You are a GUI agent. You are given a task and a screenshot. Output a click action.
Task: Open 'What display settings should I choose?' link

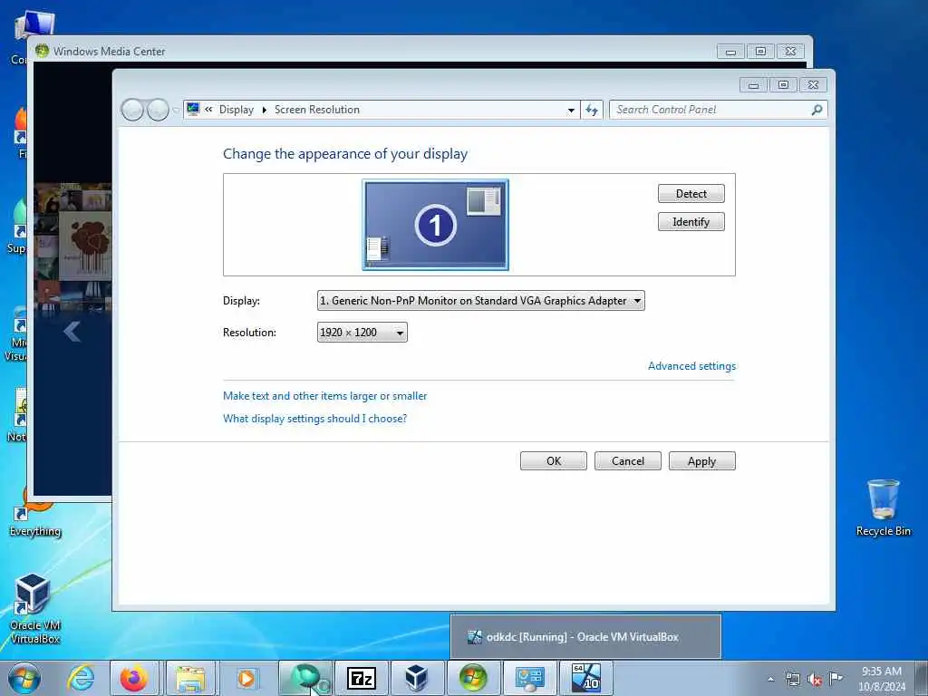(x=314, y=419)
